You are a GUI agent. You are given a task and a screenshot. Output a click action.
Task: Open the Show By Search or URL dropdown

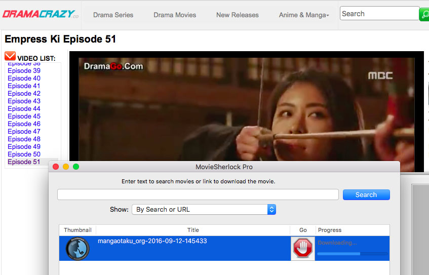204,209
